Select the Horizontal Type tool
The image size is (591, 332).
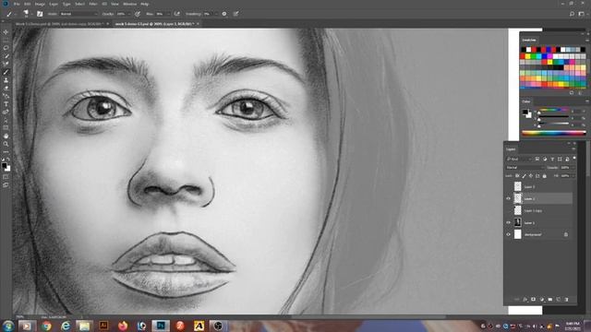pos(6,104)
